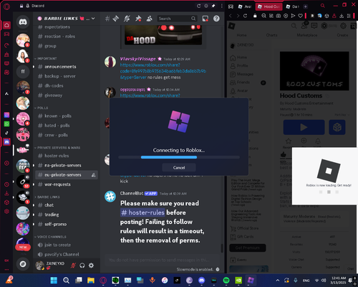Open Discord Help question mark icon

216,19
